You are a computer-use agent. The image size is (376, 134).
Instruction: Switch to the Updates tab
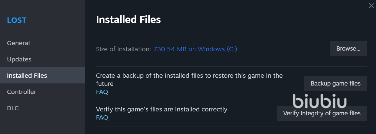pyautogui.click(x=19, y=59)
